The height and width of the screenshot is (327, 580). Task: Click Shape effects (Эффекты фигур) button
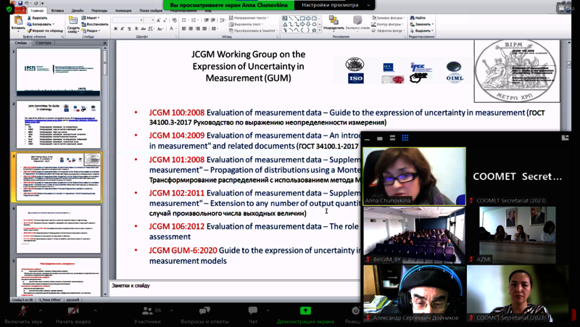point(389,30)
